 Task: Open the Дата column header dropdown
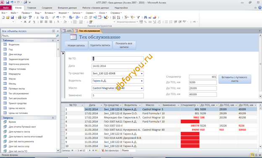point(101,105)
